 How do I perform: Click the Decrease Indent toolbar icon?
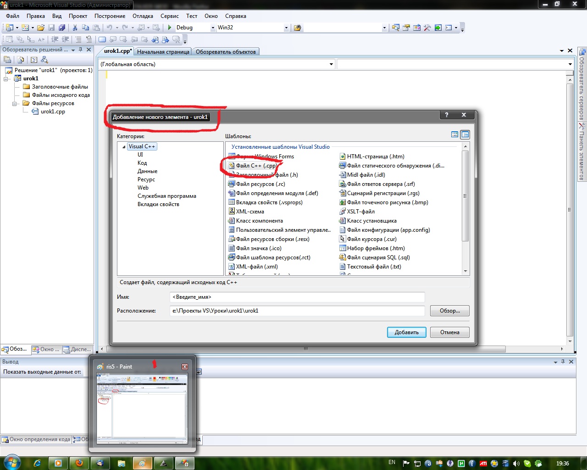pyautogui.click(x=55, y=39)
